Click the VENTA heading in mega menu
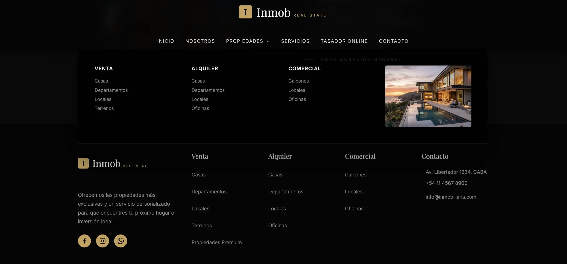The height and width of the screenshot is (264, 567). [x=104, y=69]
